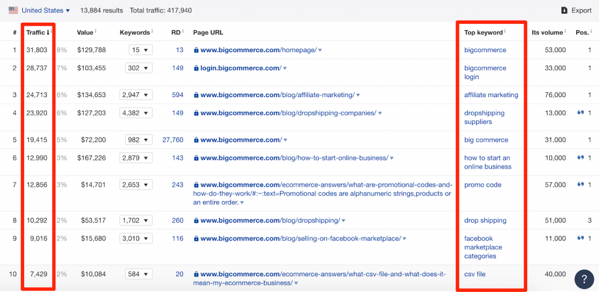Click the United States flag icon
Image resolution: width=599 pixels, height=292 pixels.
click(13, 11)
